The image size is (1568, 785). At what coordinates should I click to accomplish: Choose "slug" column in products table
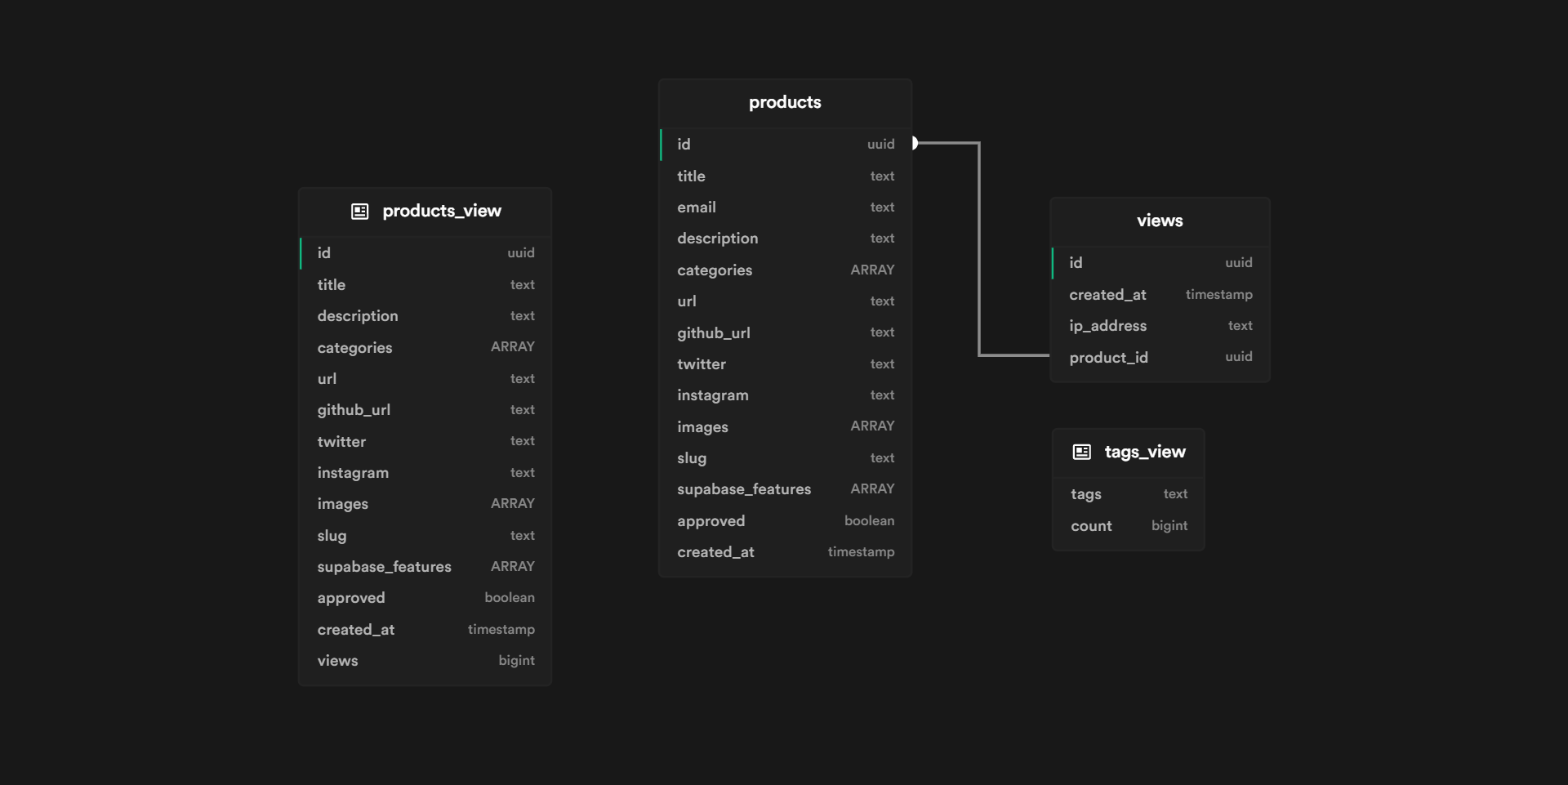tap(785, 458)
